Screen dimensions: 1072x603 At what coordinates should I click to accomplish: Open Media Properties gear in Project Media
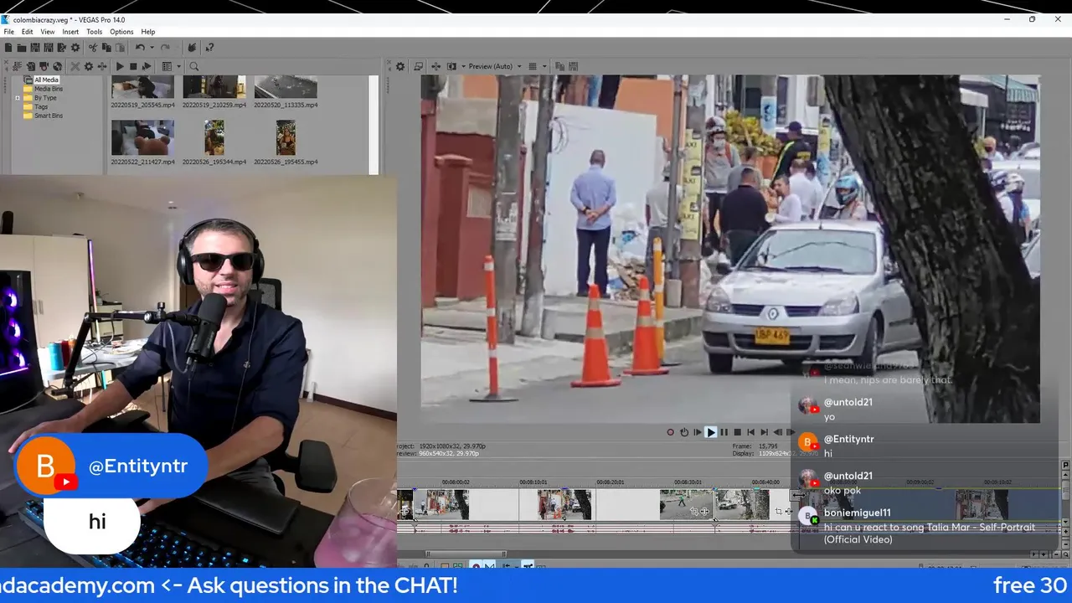[89, 66]
